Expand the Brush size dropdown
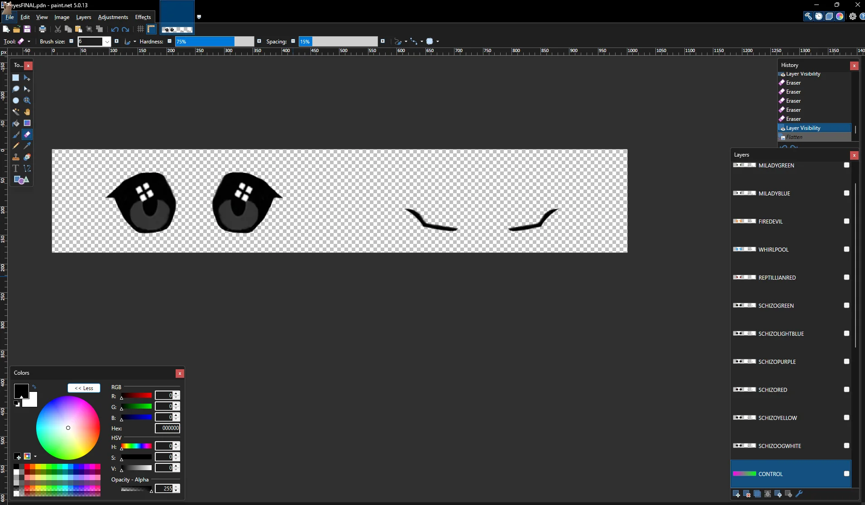 (x=107, y=42)
